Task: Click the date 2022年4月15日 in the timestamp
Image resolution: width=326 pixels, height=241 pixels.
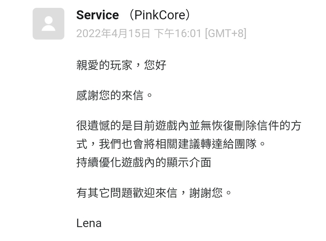Action: [x=113, y=33]
